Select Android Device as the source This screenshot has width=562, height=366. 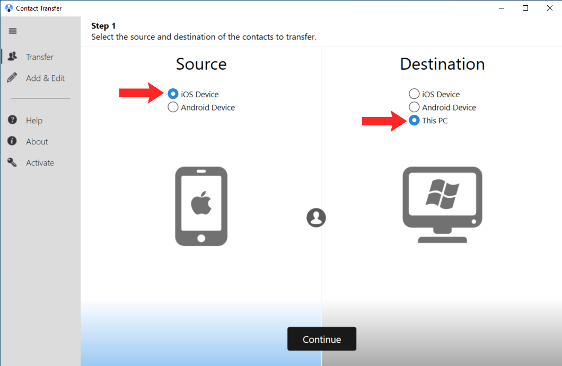pos(201,107)
